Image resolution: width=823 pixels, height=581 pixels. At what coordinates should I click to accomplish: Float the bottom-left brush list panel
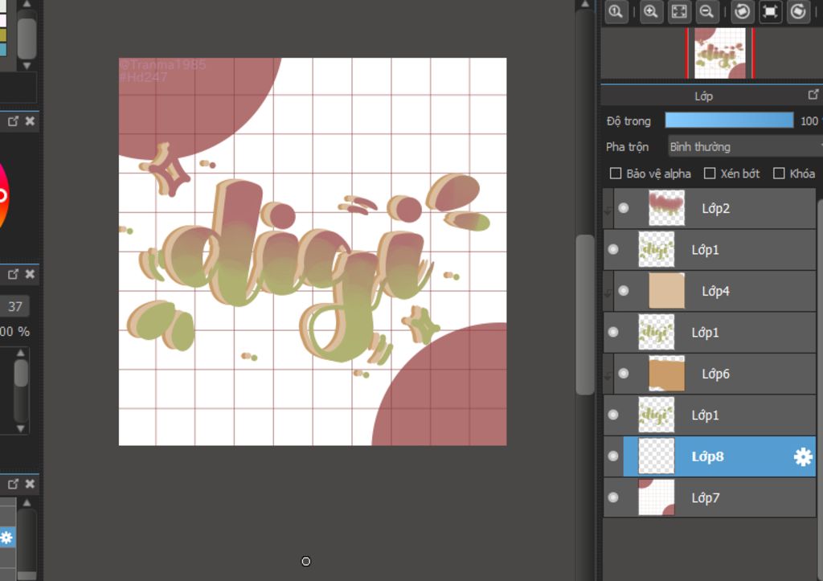pos(13,484)
